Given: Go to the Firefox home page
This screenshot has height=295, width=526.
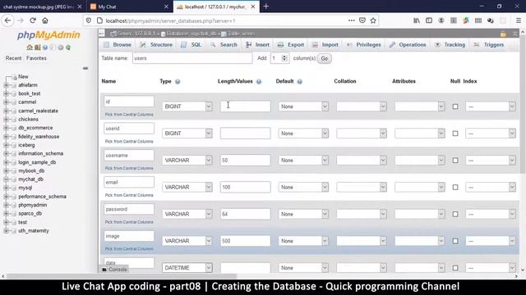Looking at the screenshot, I should (45, 20).
